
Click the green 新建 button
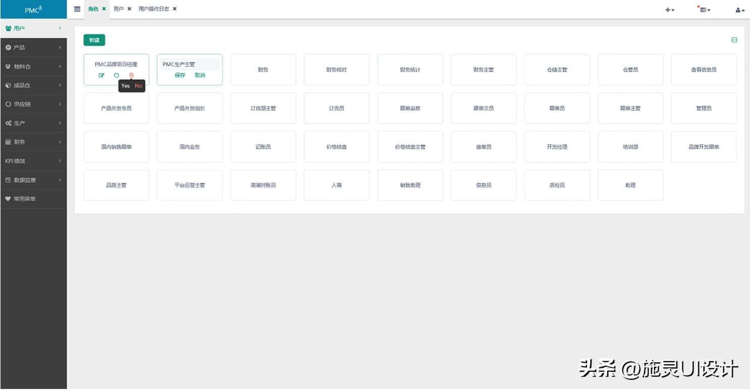pyautogui.click(x=94, y=40)
